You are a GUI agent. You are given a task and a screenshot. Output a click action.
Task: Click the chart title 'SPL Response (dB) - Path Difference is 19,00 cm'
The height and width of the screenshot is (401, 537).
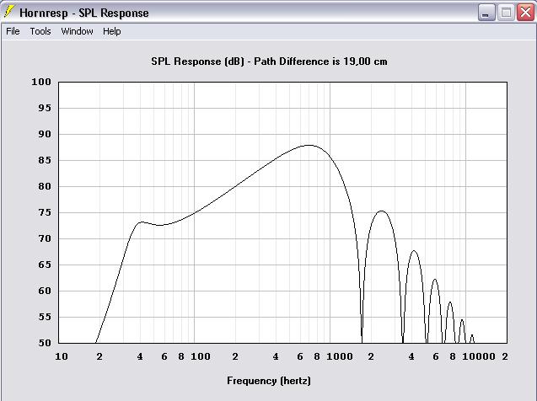pos(269,61)
